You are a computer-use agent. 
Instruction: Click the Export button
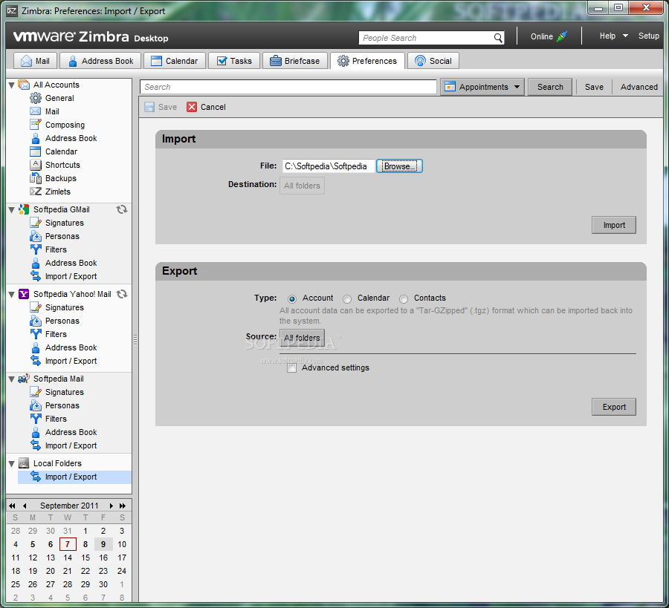pos(613,407)
